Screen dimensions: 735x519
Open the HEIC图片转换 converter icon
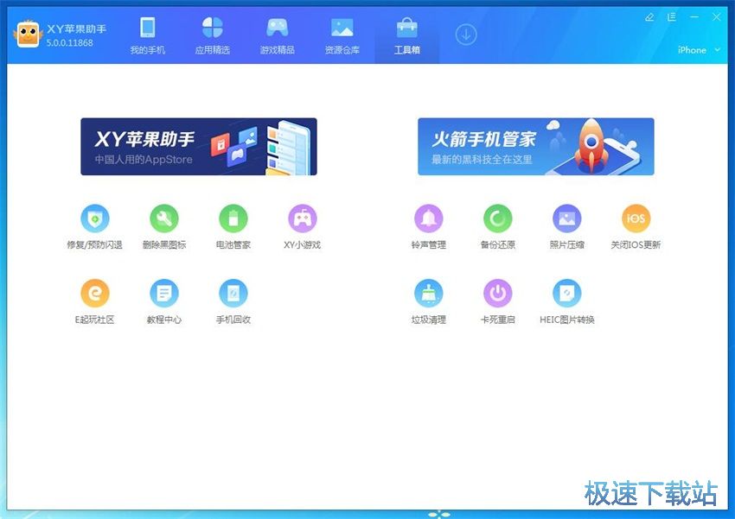[566, 294]
